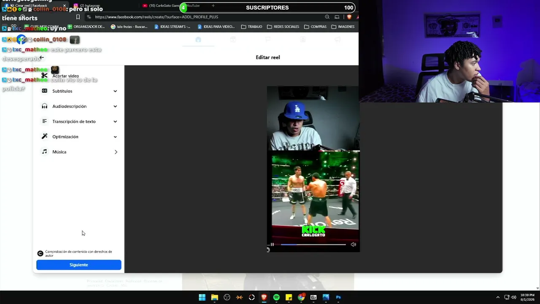
Task: Switch to the Crear reel Facebook tab
Action: coord(35,5)
